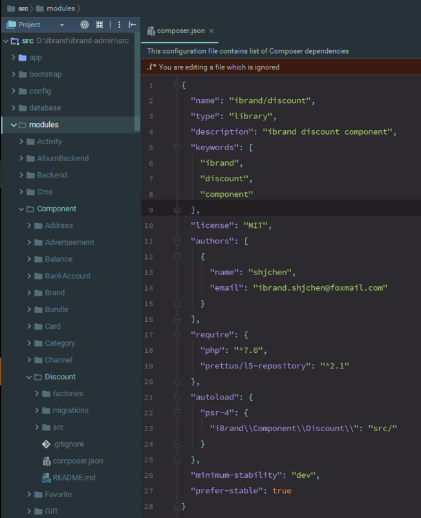Expand the config folder

(14, 91)
